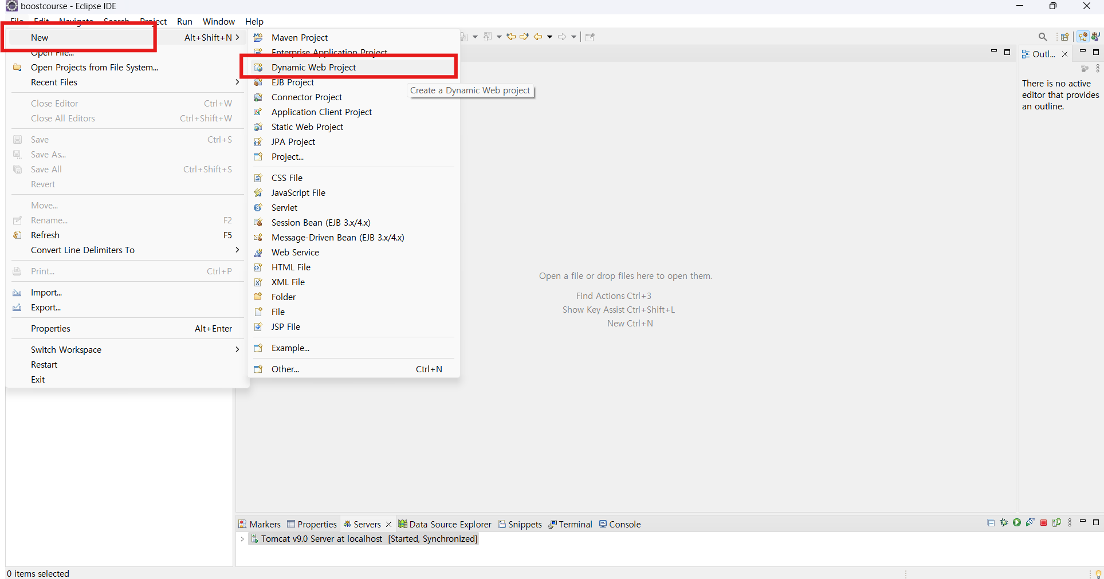This screenshot has height=579, width=1104.
Task: Click the Search magnifier icon in toolbar
Action: click(1043, 37)
